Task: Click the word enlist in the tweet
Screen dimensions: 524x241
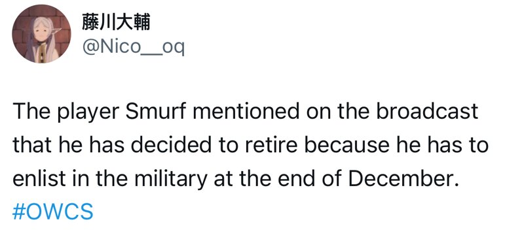Action: (x=39, y=179)
